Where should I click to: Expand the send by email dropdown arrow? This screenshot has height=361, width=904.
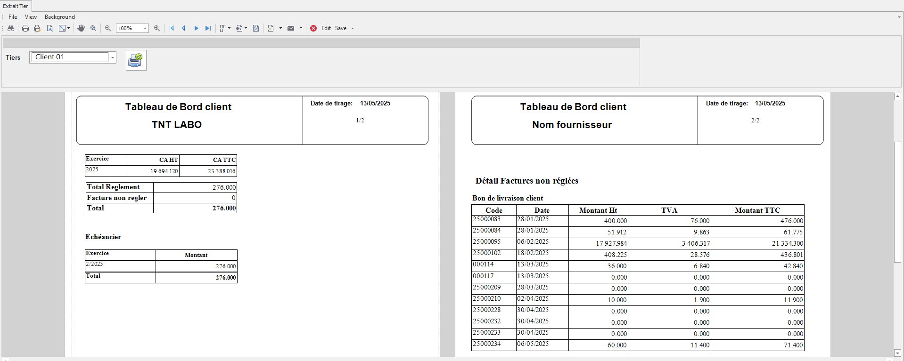(301, 28)
